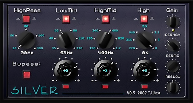The width and height of the screenshot is (193, 103).
Task: Click the minus sign at LowMid gain knob
Action: [53, 81]
